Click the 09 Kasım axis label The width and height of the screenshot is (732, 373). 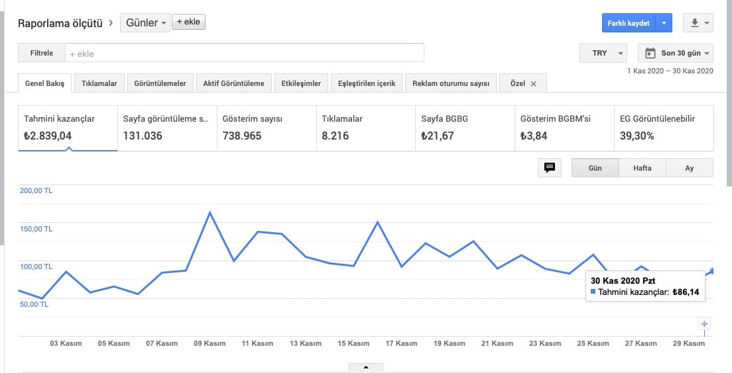[210, 343]
